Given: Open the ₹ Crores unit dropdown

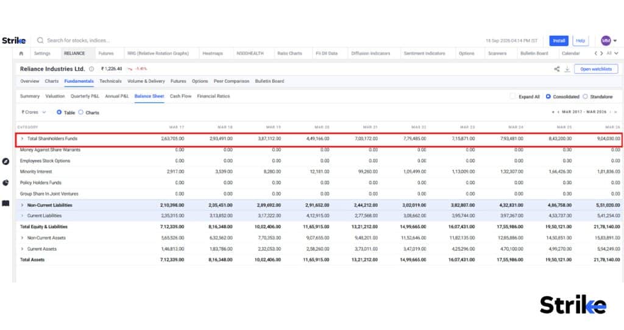Looking at the screenshot, I should point(34,113).
